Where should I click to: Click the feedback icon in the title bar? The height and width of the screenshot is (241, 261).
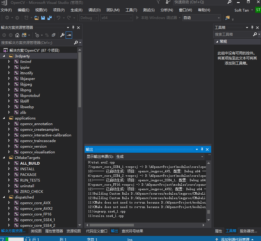[168, 2]
